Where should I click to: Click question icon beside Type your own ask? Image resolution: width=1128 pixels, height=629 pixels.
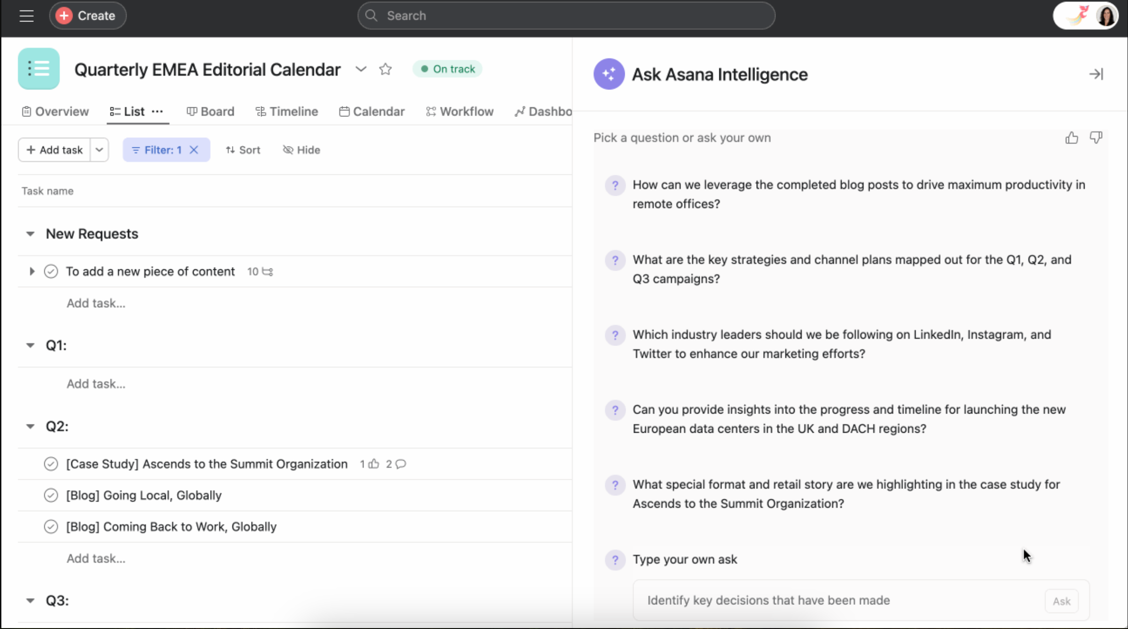click(x=615, y=560)
